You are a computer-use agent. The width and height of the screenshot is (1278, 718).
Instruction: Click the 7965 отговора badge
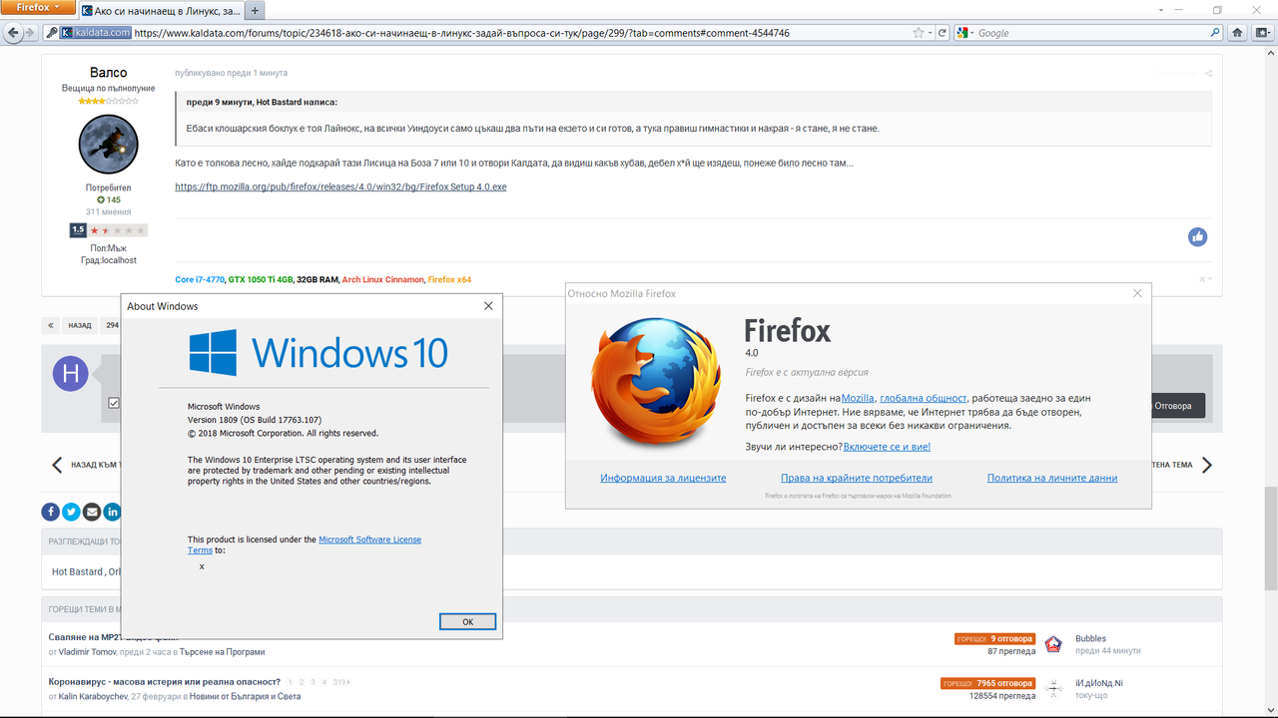987,683
